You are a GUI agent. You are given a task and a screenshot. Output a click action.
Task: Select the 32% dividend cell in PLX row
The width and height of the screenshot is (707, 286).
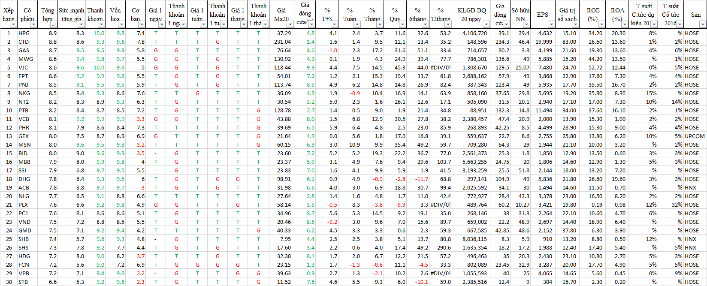(x=671, y=205)
